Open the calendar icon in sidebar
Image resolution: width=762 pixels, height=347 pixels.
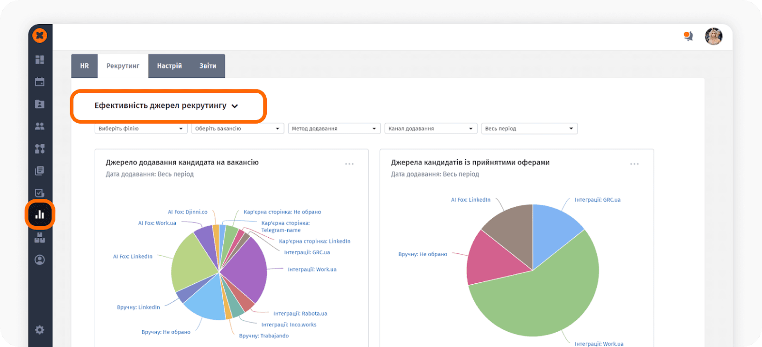point(40,82)
